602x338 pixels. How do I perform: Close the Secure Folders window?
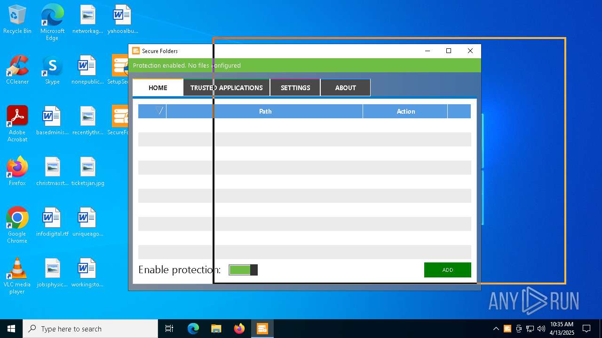pos(470,51)
